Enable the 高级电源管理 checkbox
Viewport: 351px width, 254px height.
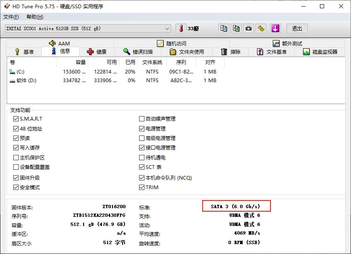click(x=142, y=138)
